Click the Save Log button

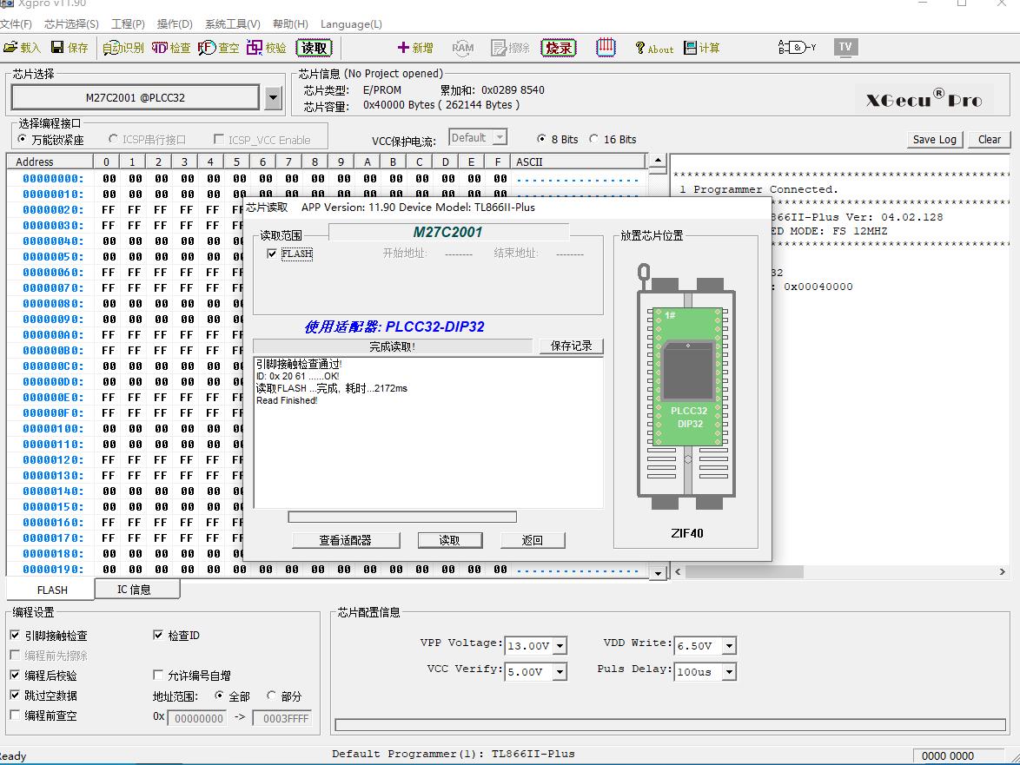click(935, 139)
